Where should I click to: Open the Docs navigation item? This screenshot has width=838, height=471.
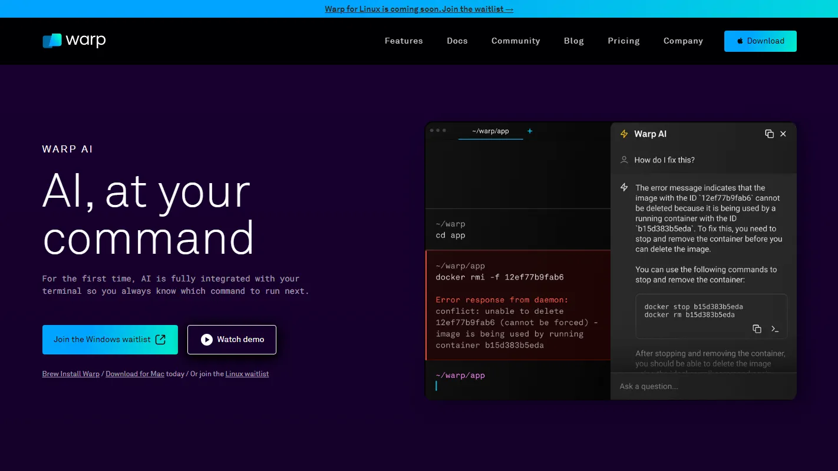(x=457, y=41)
